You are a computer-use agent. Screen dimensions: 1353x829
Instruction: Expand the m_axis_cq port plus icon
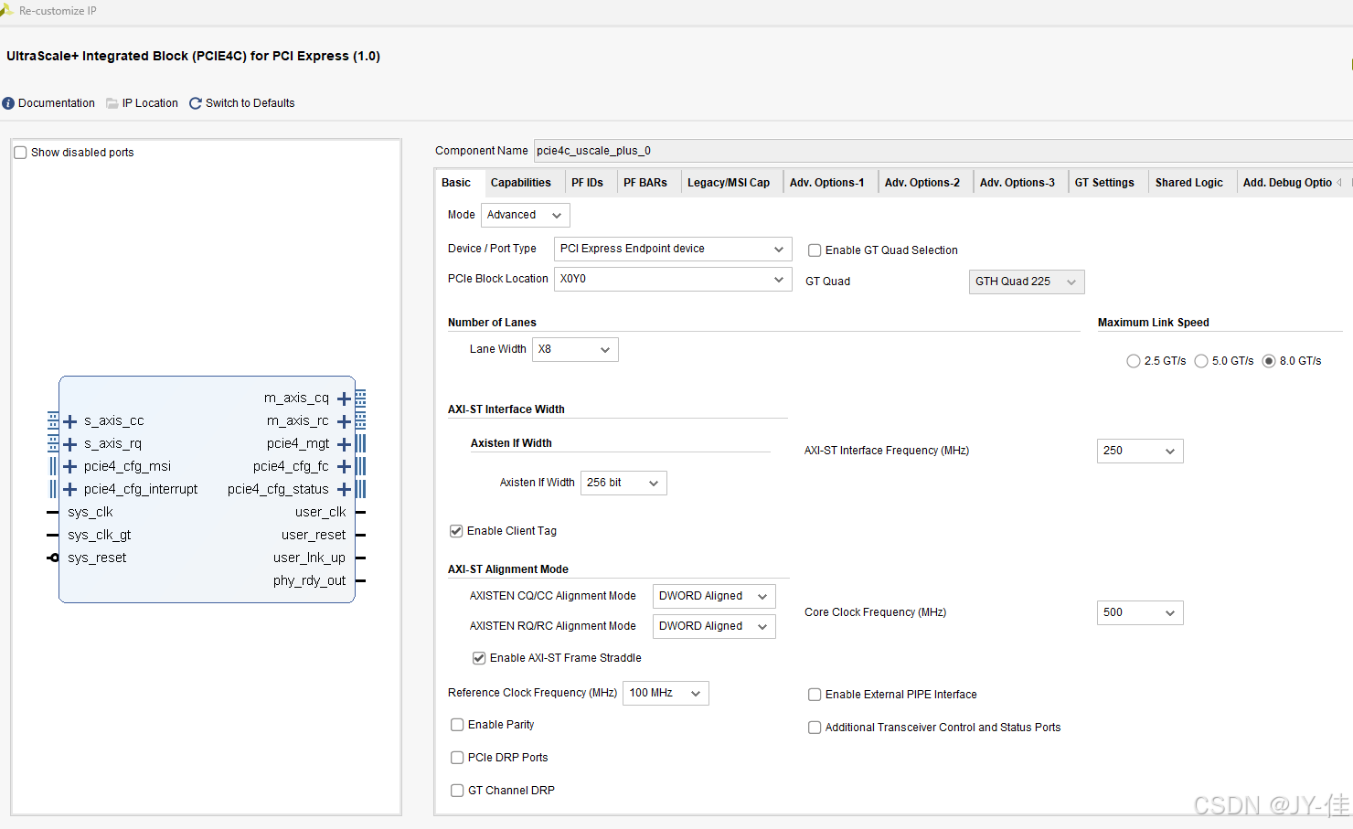tap(344, 399)
